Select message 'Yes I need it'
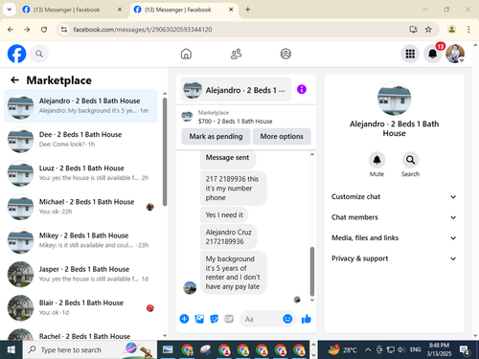The height and width of the screenshot is (359, 479). [224, 215]
